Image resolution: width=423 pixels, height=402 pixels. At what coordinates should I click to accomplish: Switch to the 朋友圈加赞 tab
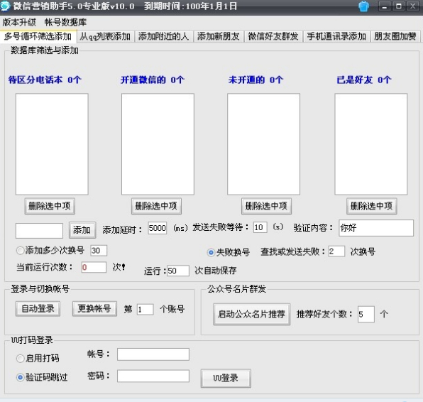(395, 36)
